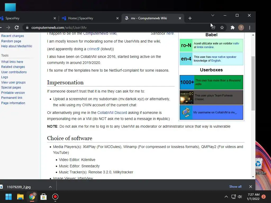
Task: Click the 'limbii române' link in Babel box
Action: click(x=205, y=47)
